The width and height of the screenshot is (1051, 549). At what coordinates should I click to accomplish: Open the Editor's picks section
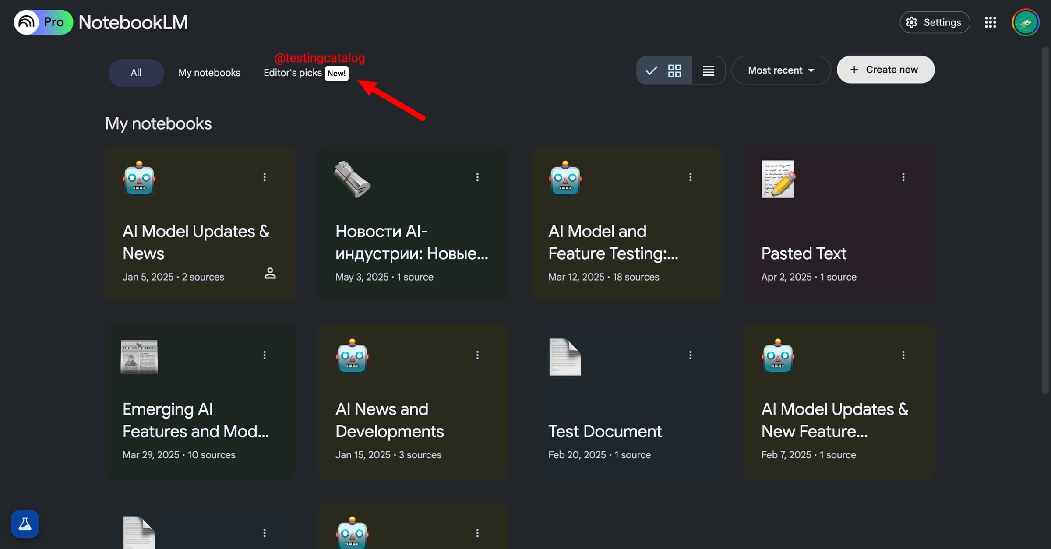click(x=293, y=72)
